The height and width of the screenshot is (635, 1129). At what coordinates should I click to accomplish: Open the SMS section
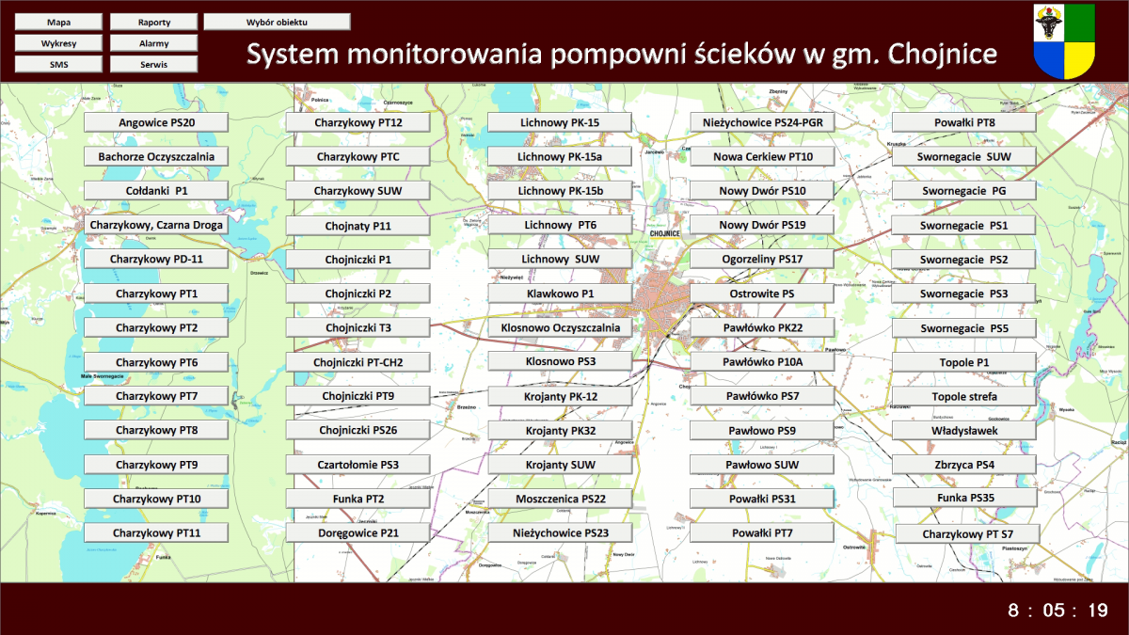pyautogui.click(x=58, y=65)
